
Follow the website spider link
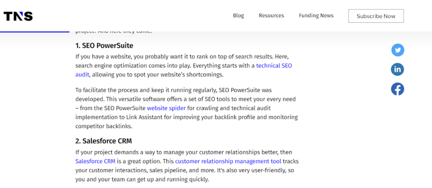click(166, 108)
